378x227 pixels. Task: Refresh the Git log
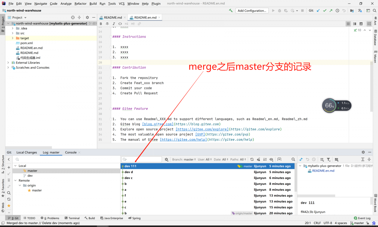coord(252,159)
